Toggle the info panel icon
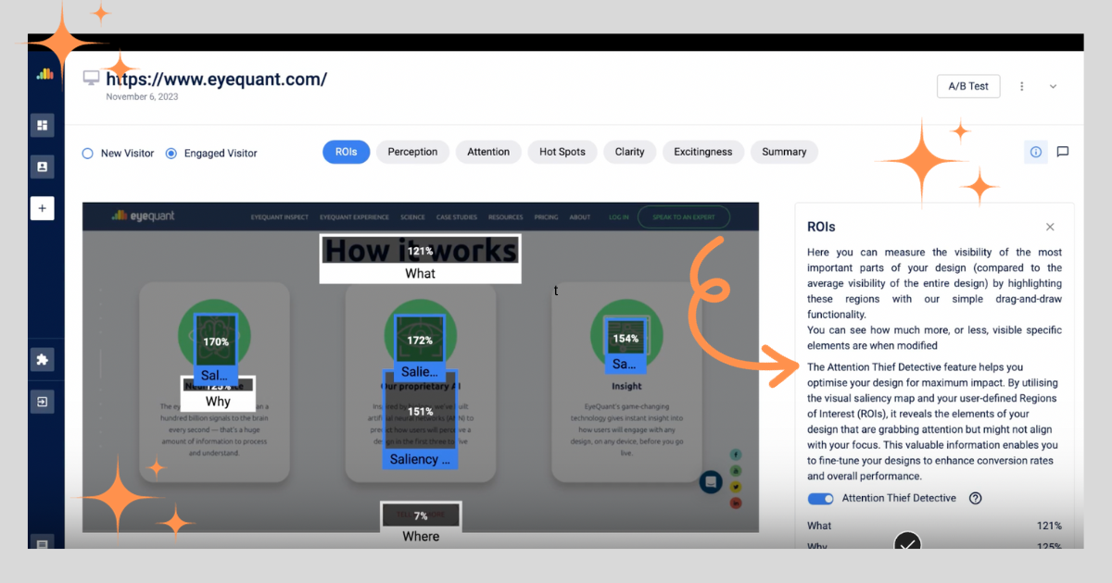This screenshot has height=583, width=1112. [x=1035, y=152]
